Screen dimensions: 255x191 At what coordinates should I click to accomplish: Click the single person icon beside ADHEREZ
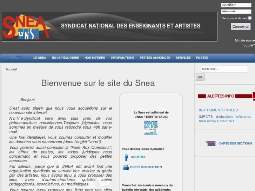tap(126, 157)
